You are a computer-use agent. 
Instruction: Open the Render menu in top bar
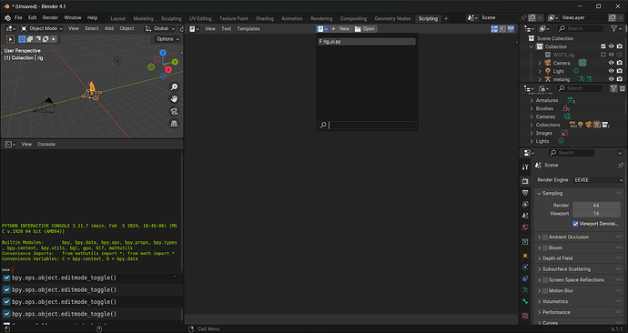(x=50, y=17)
